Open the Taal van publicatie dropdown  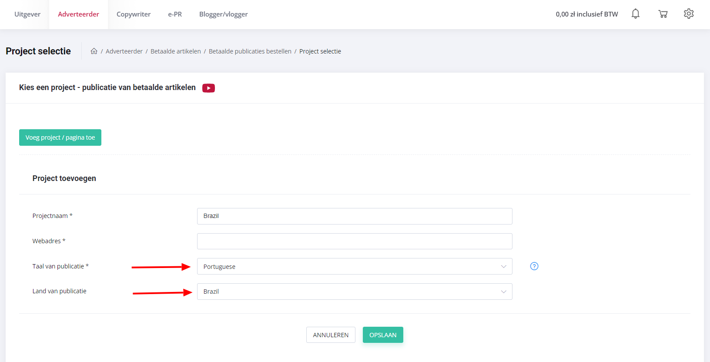pos(355,266)
